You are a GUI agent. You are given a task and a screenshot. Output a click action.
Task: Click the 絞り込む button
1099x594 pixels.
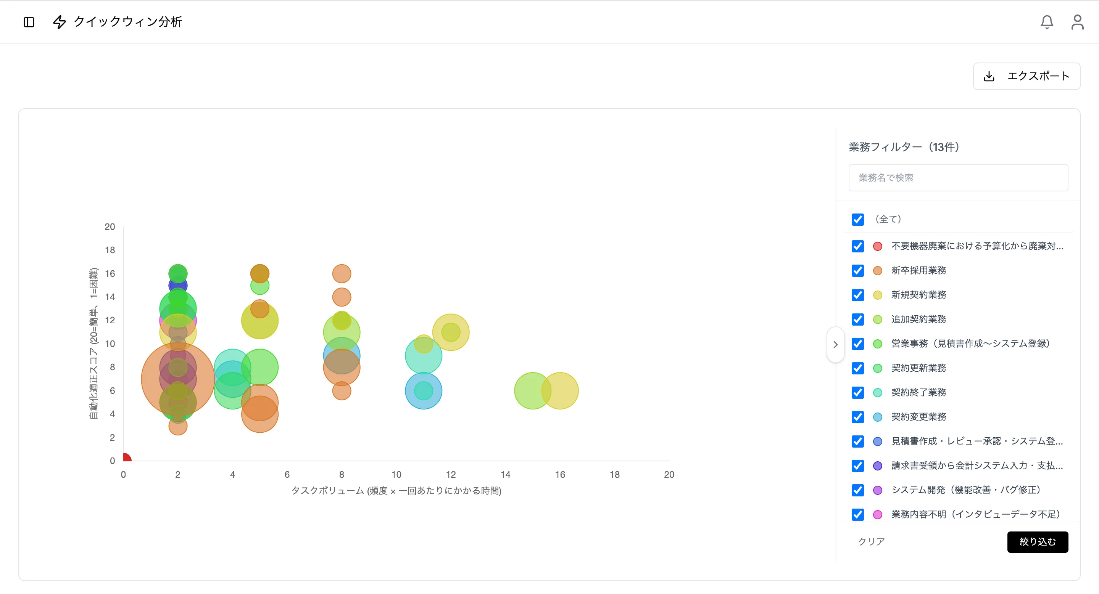pos(1037,542)
